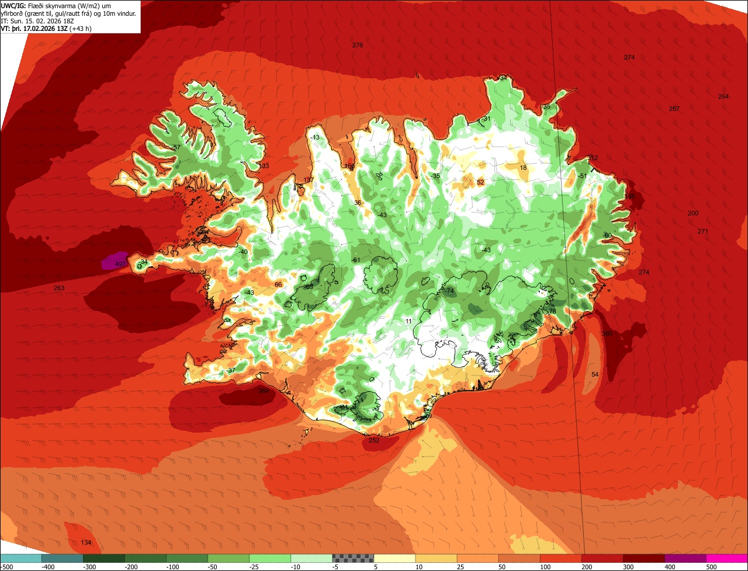748x571 pixels.
Task: Click the map value 66 in west Iceland
Action: 278,284
